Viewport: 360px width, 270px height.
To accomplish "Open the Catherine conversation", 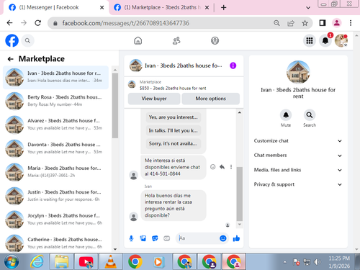I will click(55, 243).
